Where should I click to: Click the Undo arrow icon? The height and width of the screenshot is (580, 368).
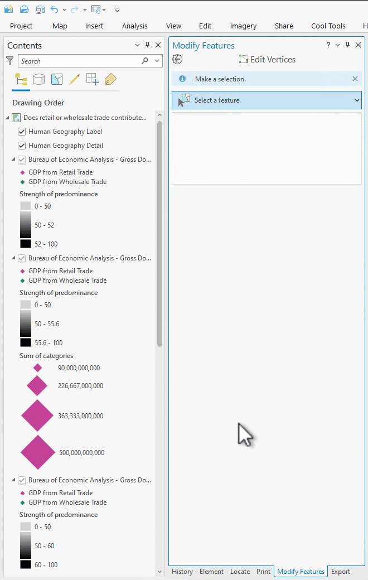(x=55, y=9)
